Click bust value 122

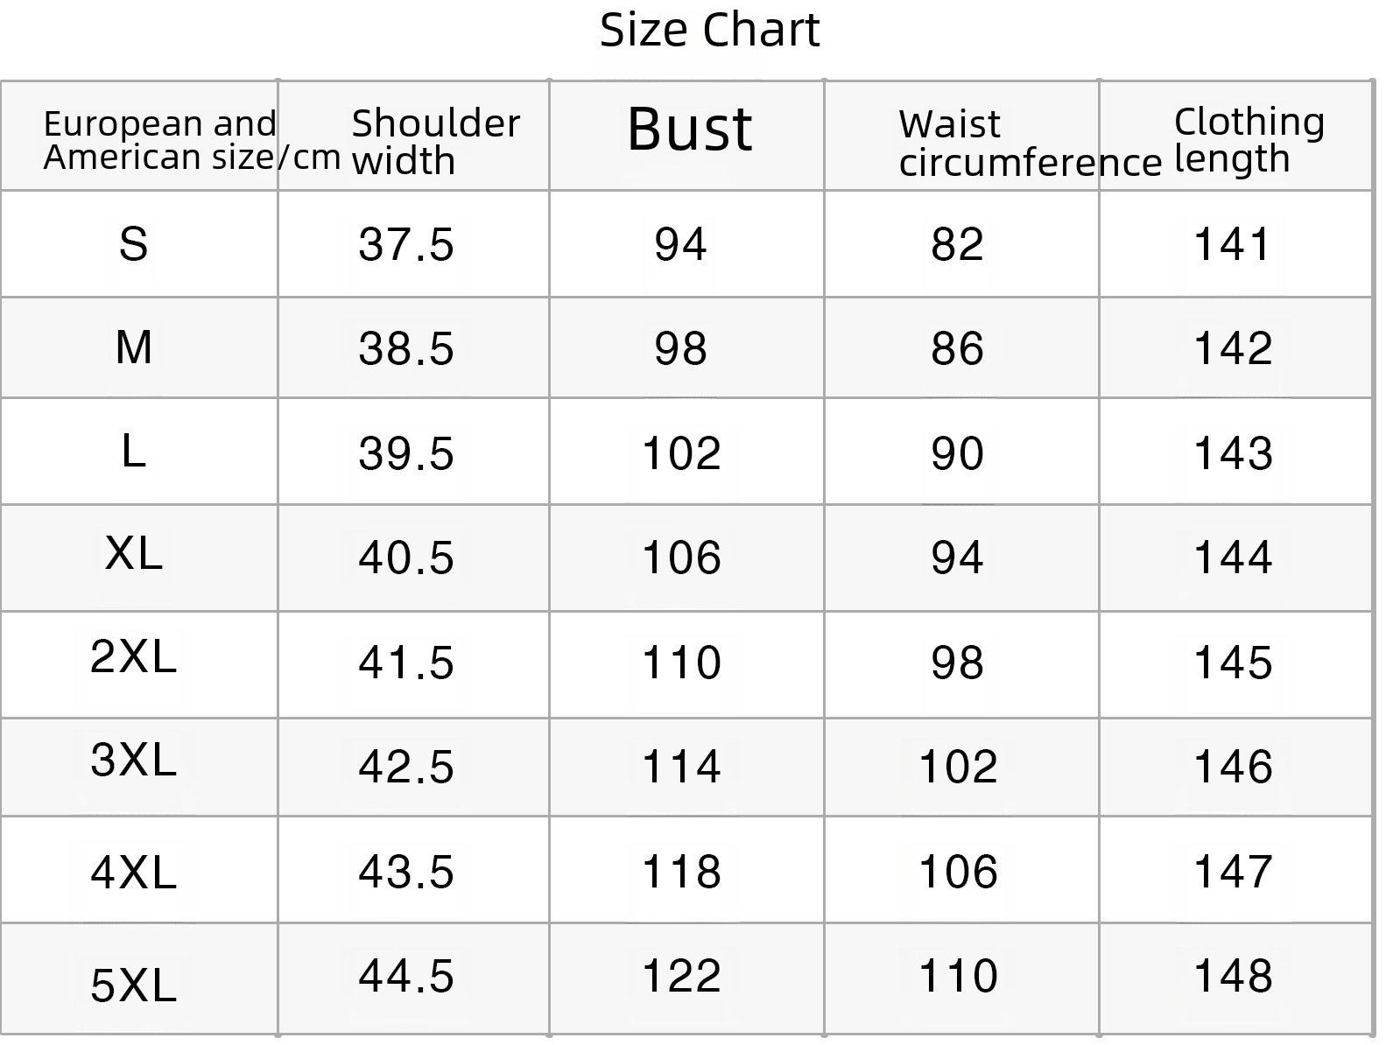point(681,975)
